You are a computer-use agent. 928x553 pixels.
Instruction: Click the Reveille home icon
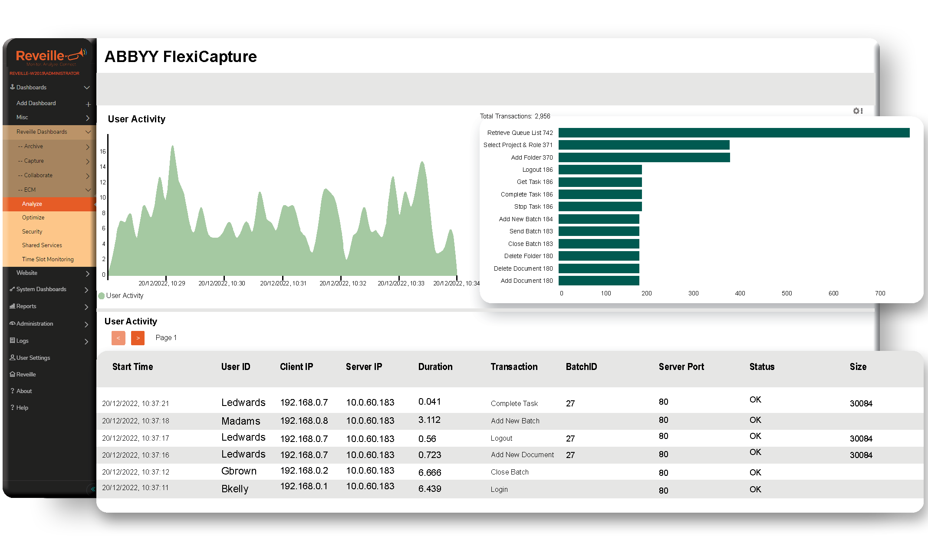click(13, 374)
